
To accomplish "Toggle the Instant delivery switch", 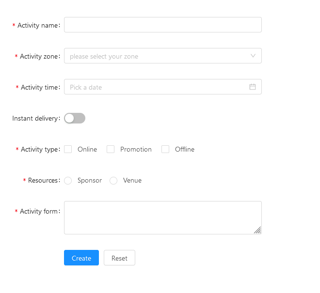I will coord(75,118).
